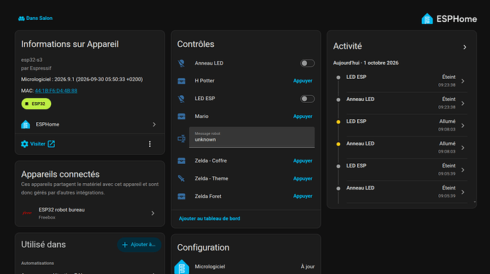This screenshot has width=490, height=274.
Task: Open the MAC address link
Action: coord(56,91)
